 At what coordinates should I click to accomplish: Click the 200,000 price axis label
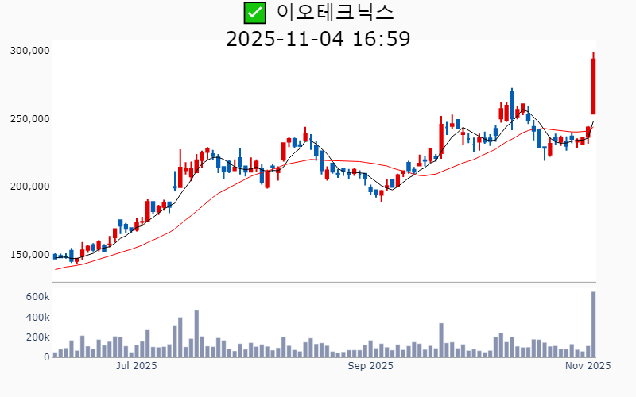30,187
